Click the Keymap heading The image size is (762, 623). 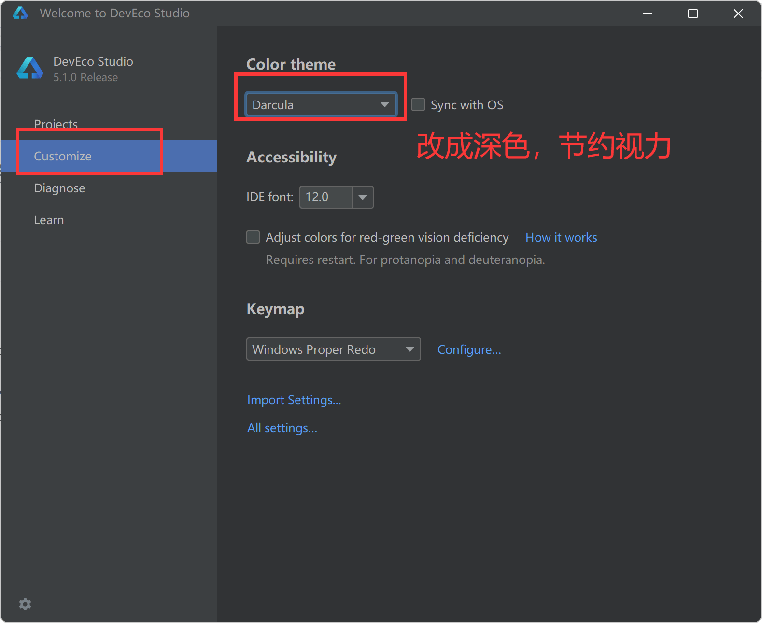(x=276, y=309)
